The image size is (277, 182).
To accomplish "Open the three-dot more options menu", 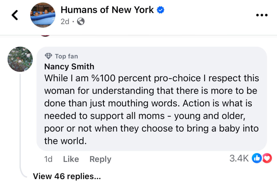I will pyautogui.click(x=261, y=15).
